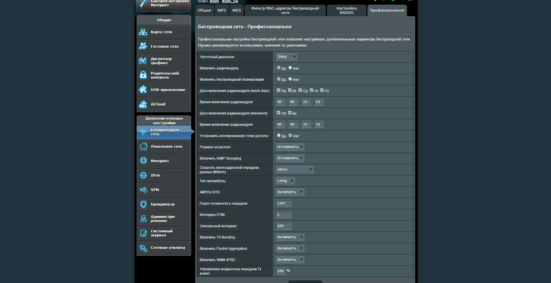Toggle the Сб weekend checkbox

[279, 113]
